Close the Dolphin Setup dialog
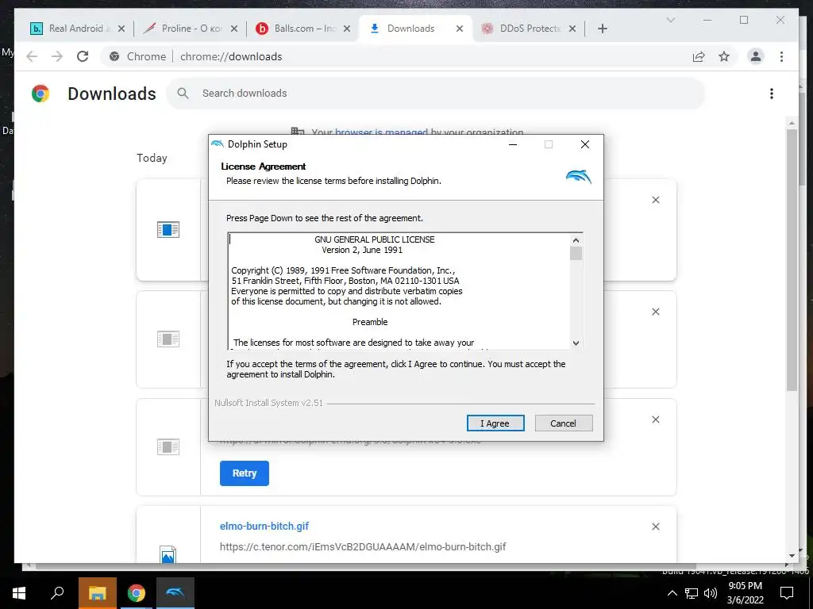This screenshot has width=813, height=609. tap(585, 144)
